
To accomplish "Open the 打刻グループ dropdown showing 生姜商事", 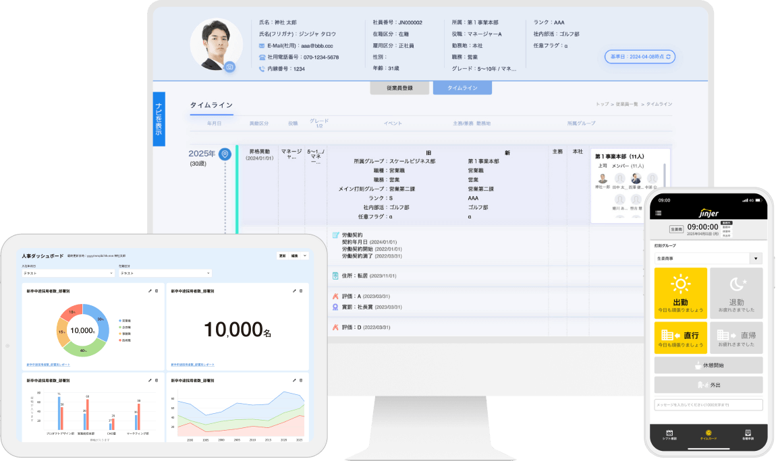I will tap(709, 258).
